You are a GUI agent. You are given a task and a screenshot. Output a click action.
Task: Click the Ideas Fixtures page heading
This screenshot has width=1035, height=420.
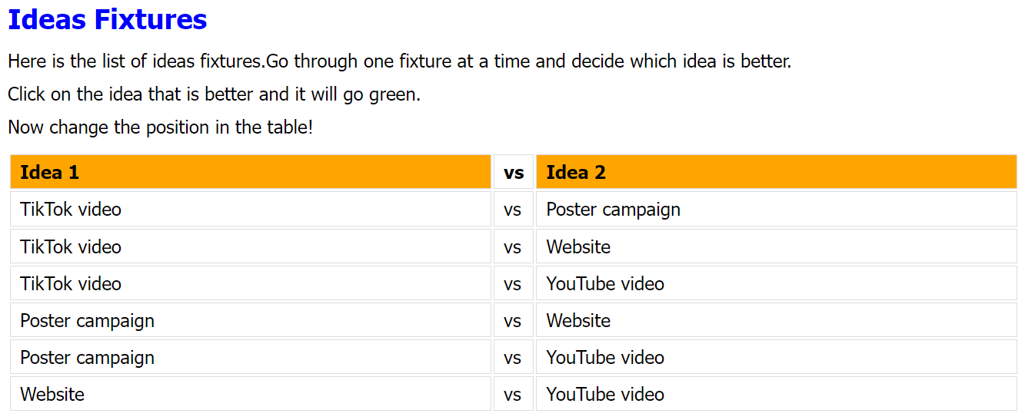[108, 20]
